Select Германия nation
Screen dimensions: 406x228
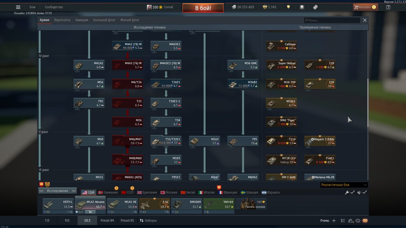(108, 192)
